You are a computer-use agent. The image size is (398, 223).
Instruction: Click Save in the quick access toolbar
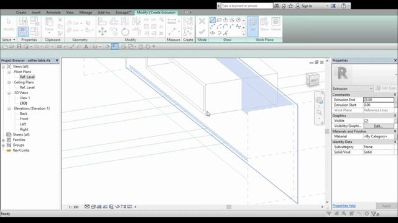tap(19, 46)
